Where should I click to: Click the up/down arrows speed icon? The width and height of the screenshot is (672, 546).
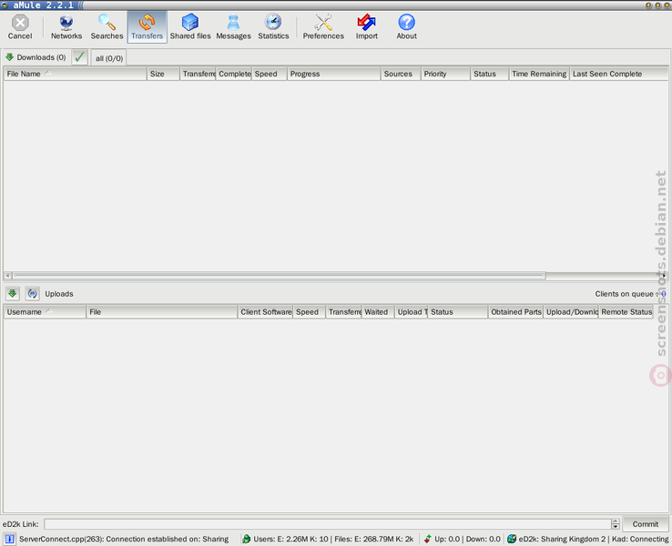[x=427, y=539]
